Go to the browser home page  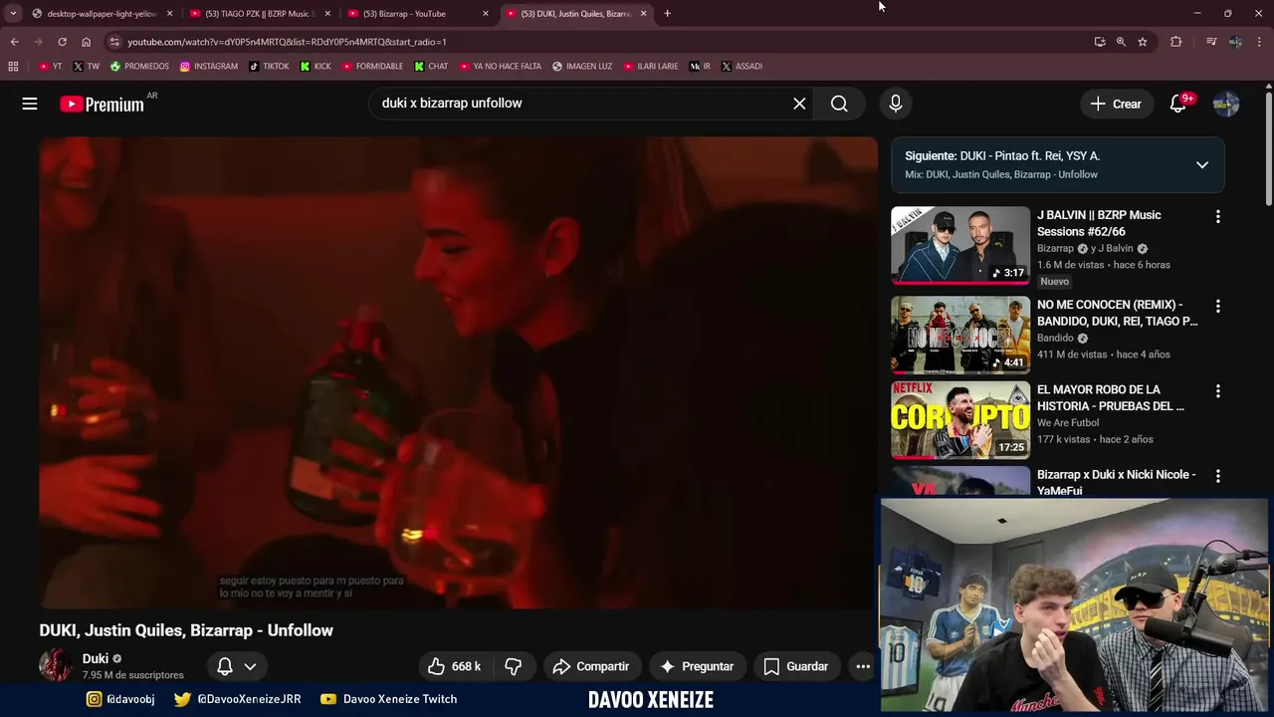(86, 42)
